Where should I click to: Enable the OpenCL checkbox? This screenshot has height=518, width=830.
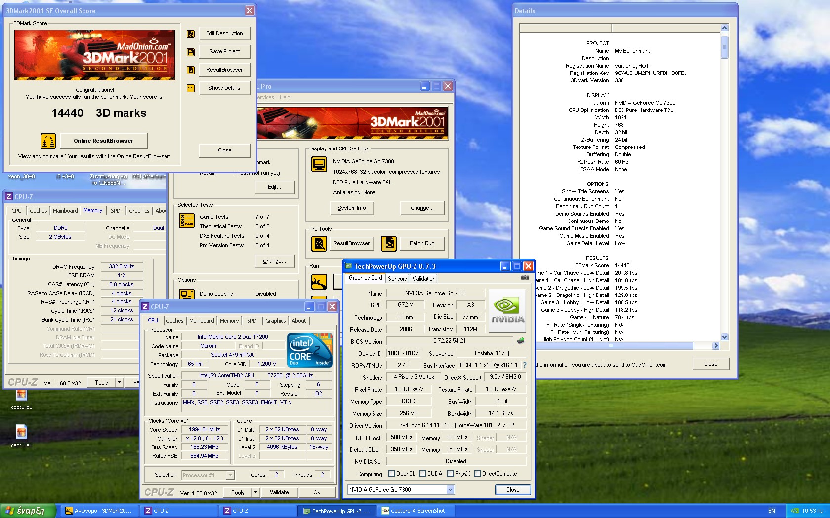[x=392, y=474]
